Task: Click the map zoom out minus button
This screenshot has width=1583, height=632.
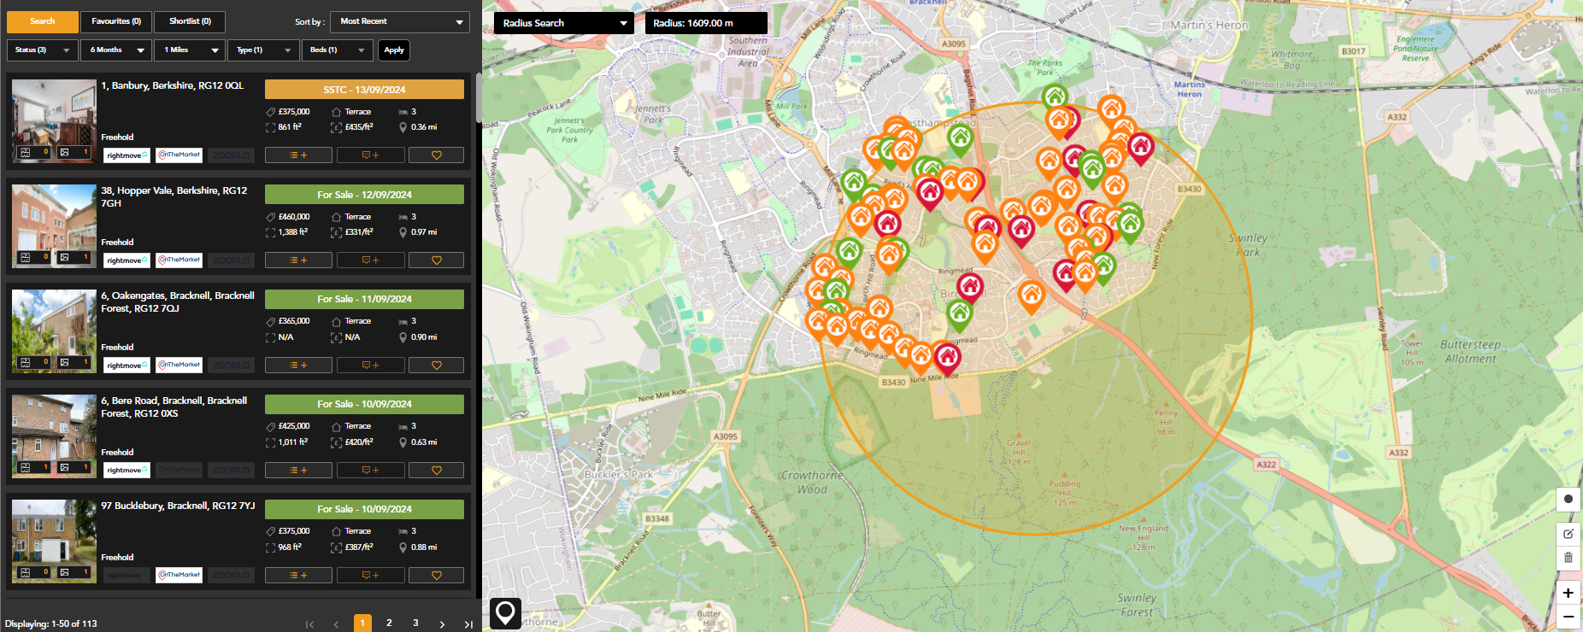Action: coord(1568,617)
